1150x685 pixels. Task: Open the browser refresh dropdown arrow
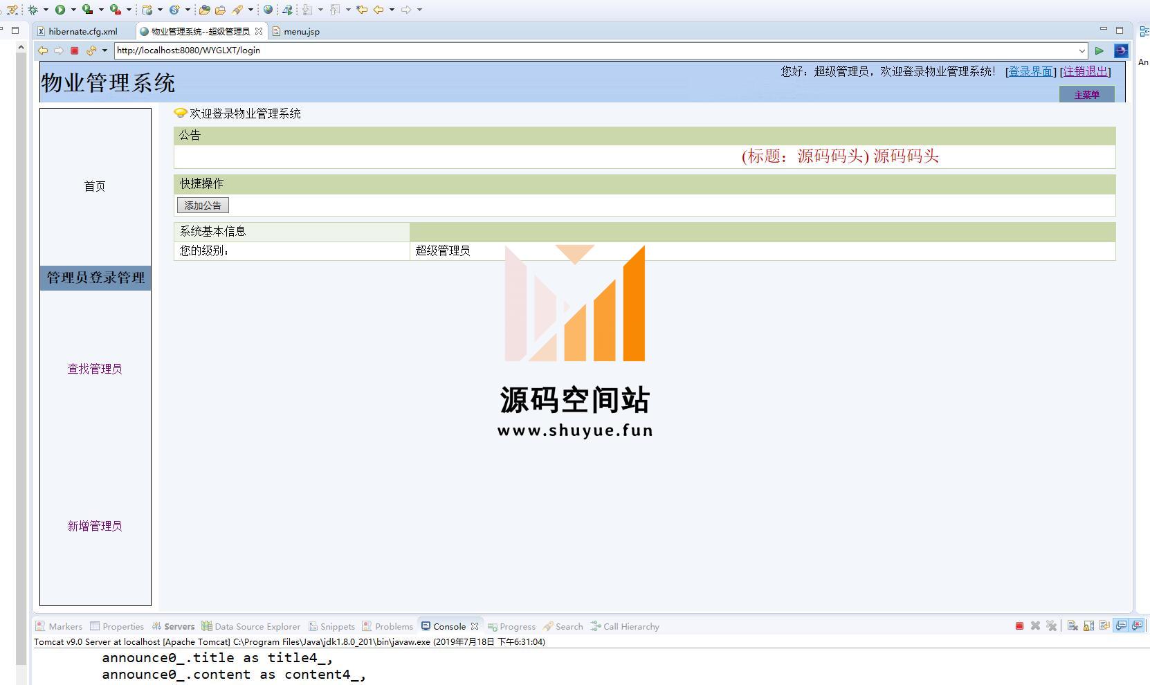tap(104, 51)
